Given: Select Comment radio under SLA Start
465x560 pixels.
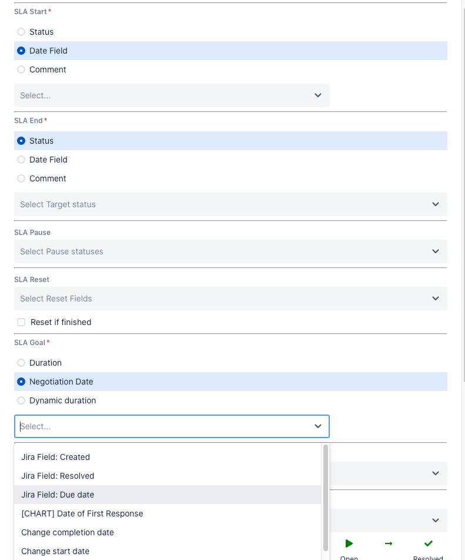Looking at the screenshot, I should coord(21,69).
